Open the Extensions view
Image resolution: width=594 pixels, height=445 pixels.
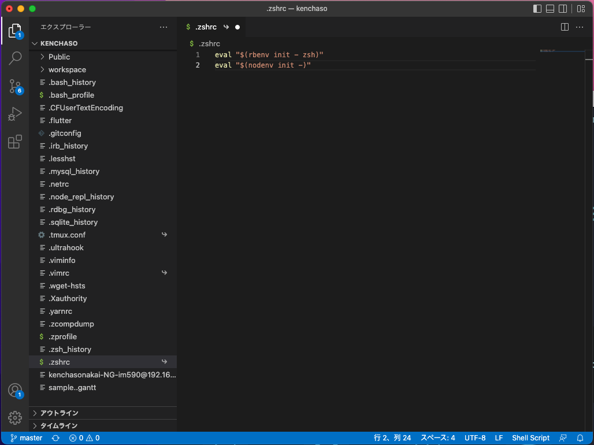pyautogui.click(x=15, y=142)
